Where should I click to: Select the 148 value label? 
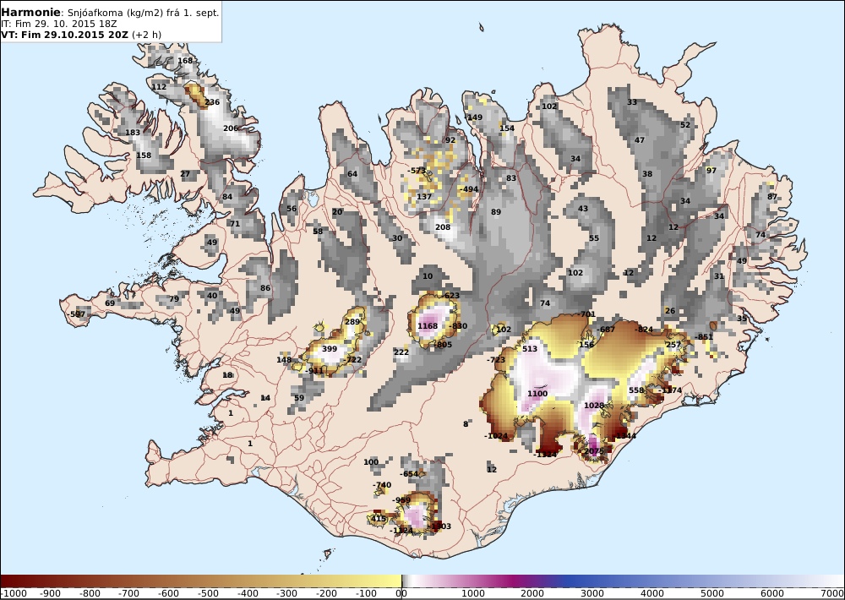click(284, 359)
